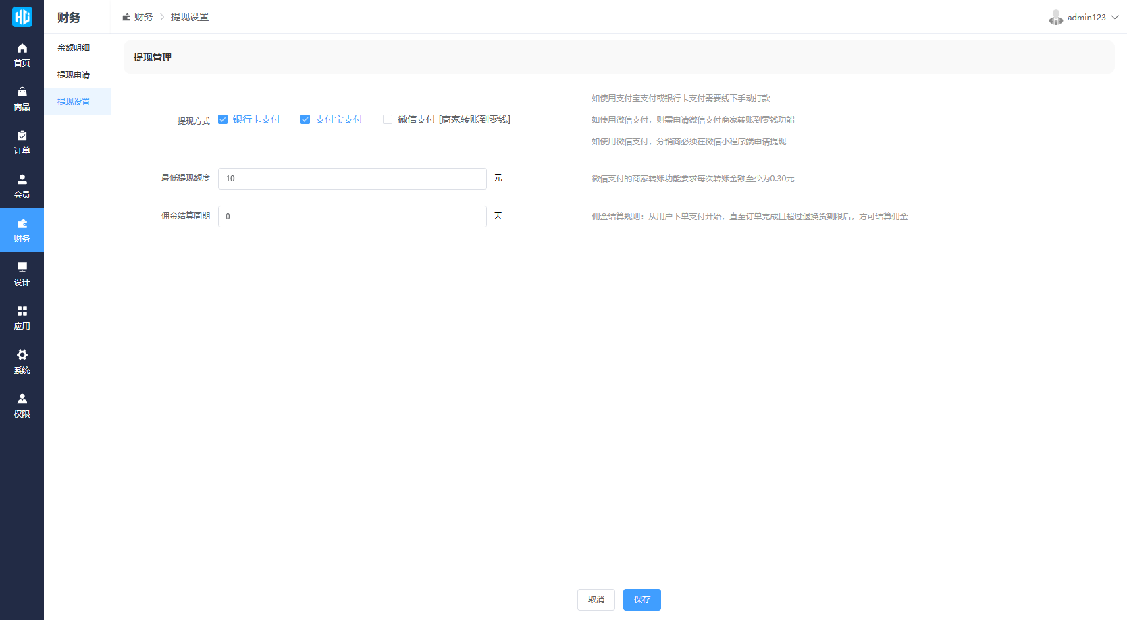Enable the 微信支付 checkbox
This screenshot has width=1127, height=620.
click(x=388, y=119)
